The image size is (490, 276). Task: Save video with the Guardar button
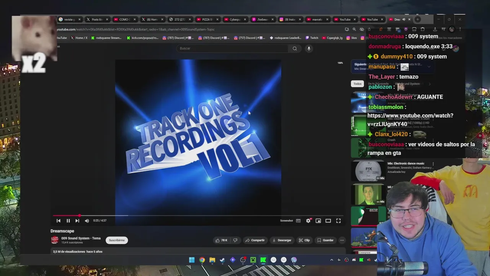tap(325, 240)
